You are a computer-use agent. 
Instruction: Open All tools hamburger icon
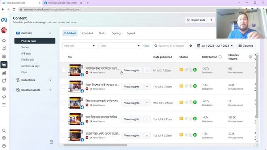(x=4, y=105)
